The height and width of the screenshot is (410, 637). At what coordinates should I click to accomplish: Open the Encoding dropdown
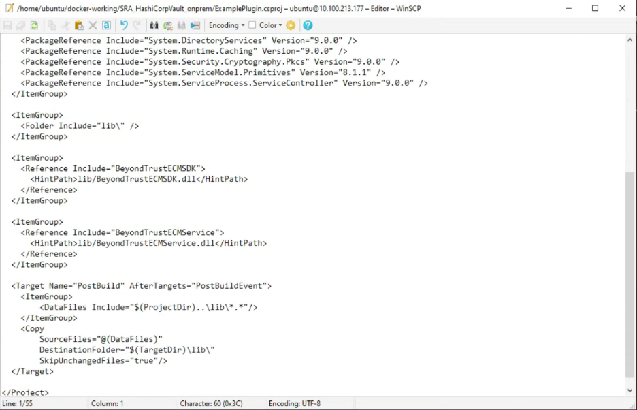[227, 25]
